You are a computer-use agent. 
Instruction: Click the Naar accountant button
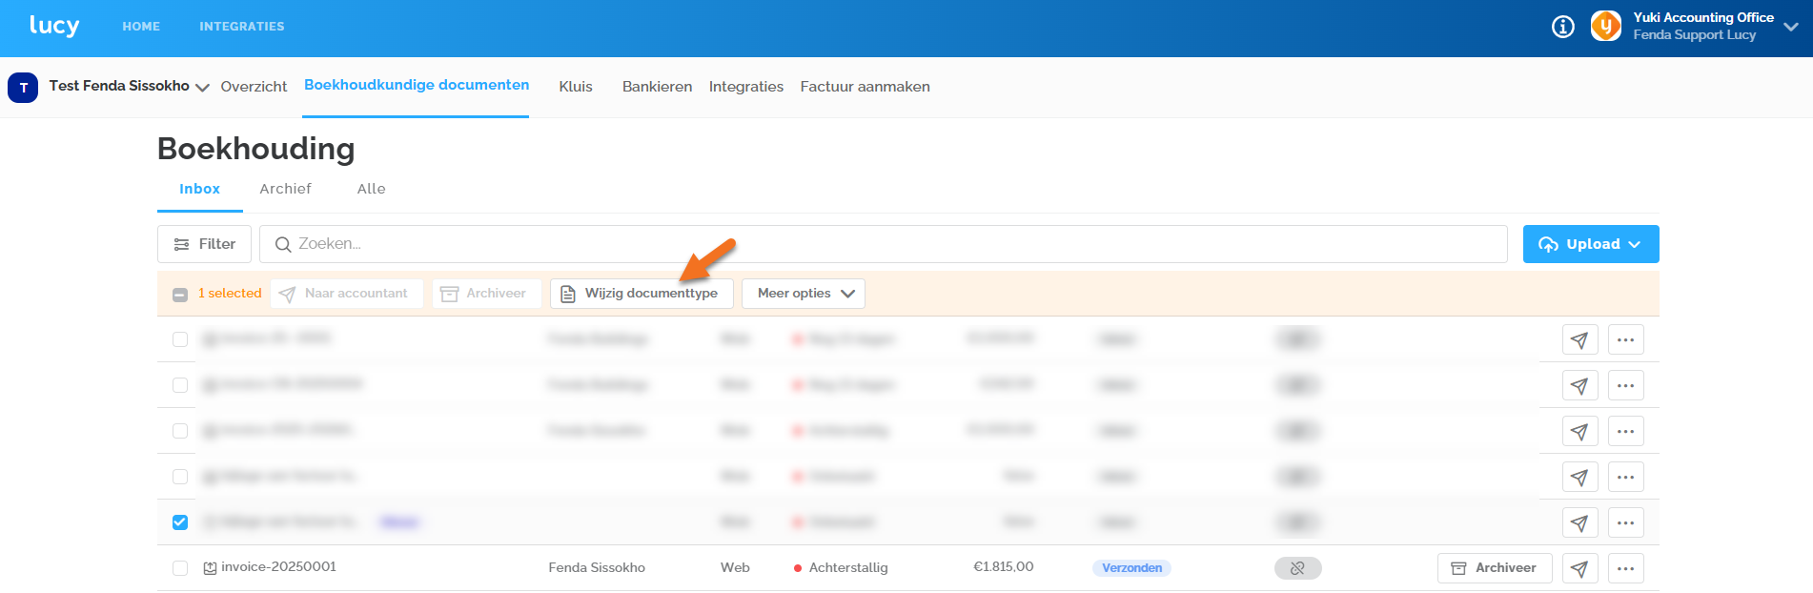tap(347, 294)
